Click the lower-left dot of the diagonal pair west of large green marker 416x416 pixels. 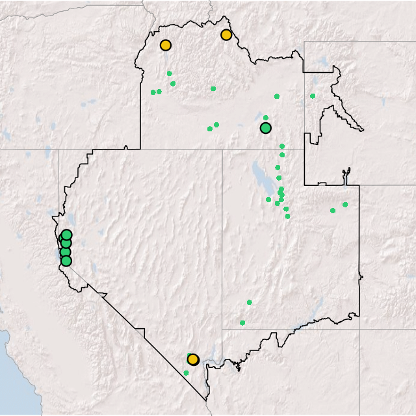(x=210, y=129)
